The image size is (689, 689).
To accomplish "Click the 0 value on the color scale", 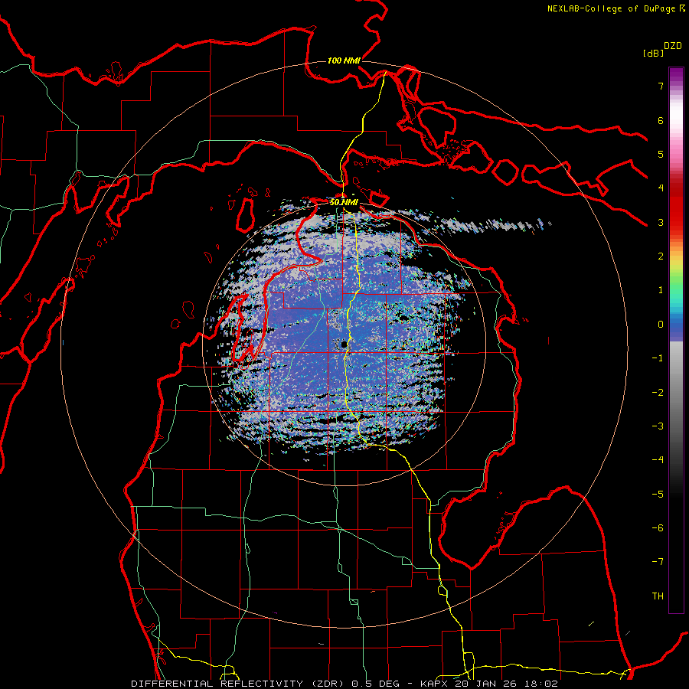I will [661, 325].
